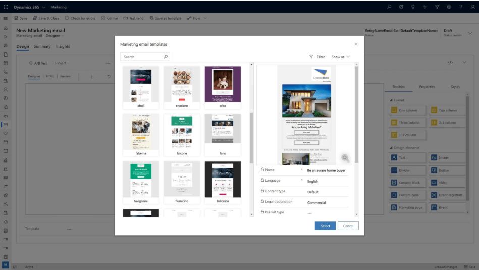479x270 pixels.
Task: Open the advanced find funnel icon in top bar
Action: click(437, 7)
